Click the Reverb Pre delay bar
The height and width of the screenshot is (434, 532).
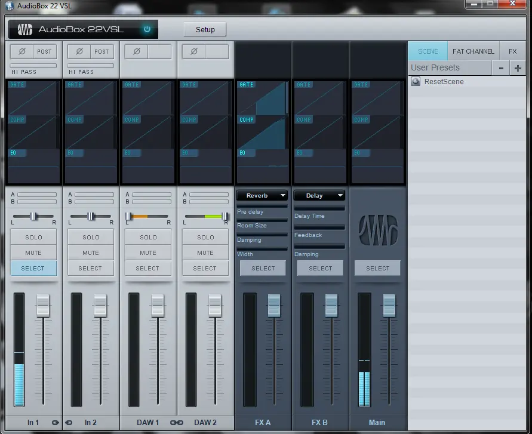262,205
